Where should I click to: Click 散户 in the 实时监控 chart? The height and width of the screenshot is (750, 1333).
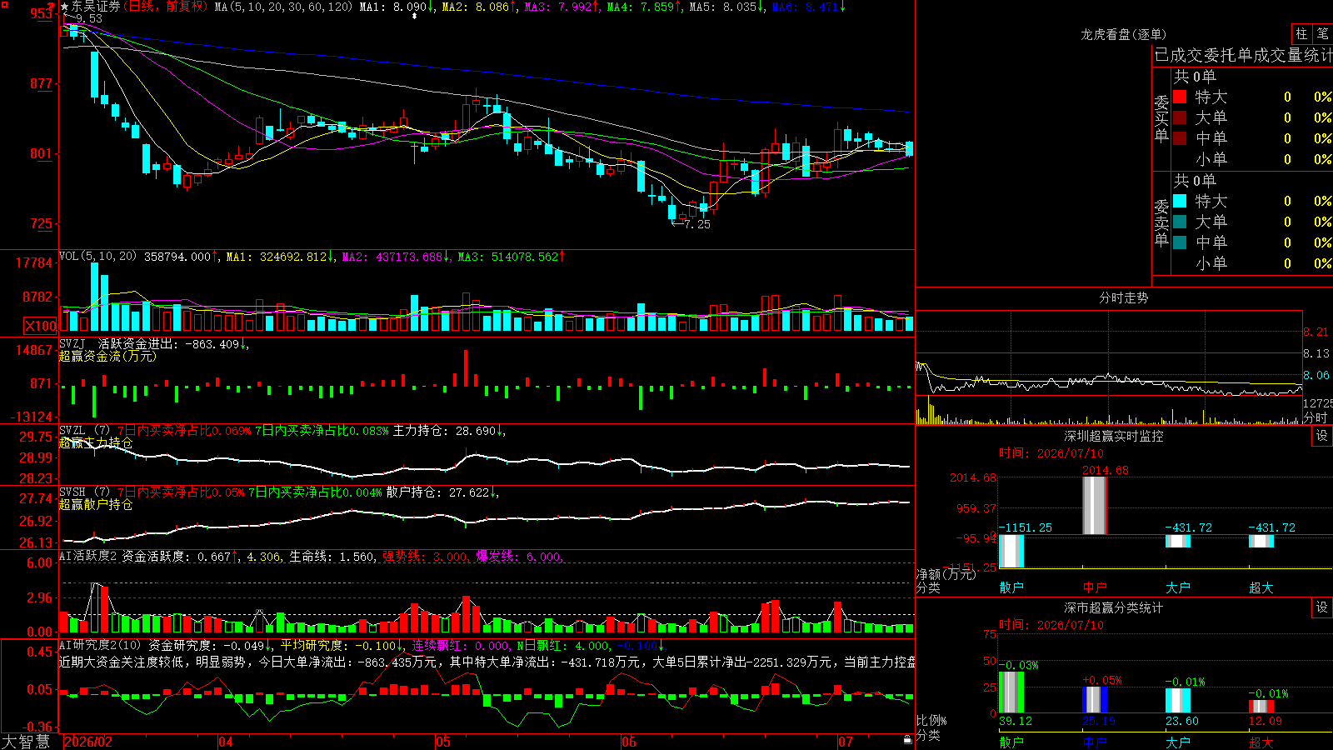point(1011,587)
